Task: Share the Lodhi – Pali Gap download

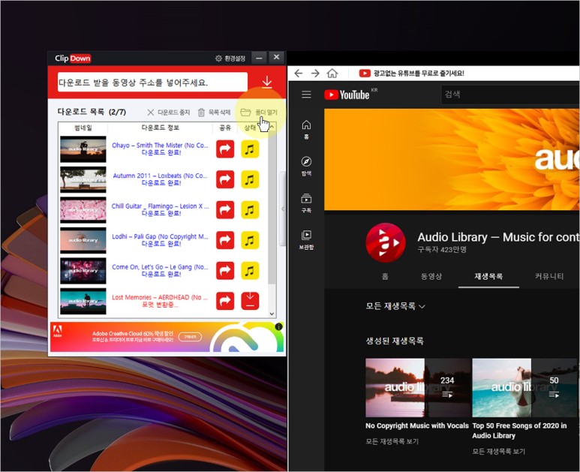Action: [225, 240]
